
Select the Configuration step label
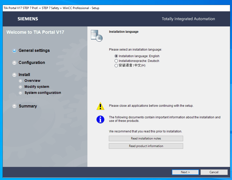[32, 63]
